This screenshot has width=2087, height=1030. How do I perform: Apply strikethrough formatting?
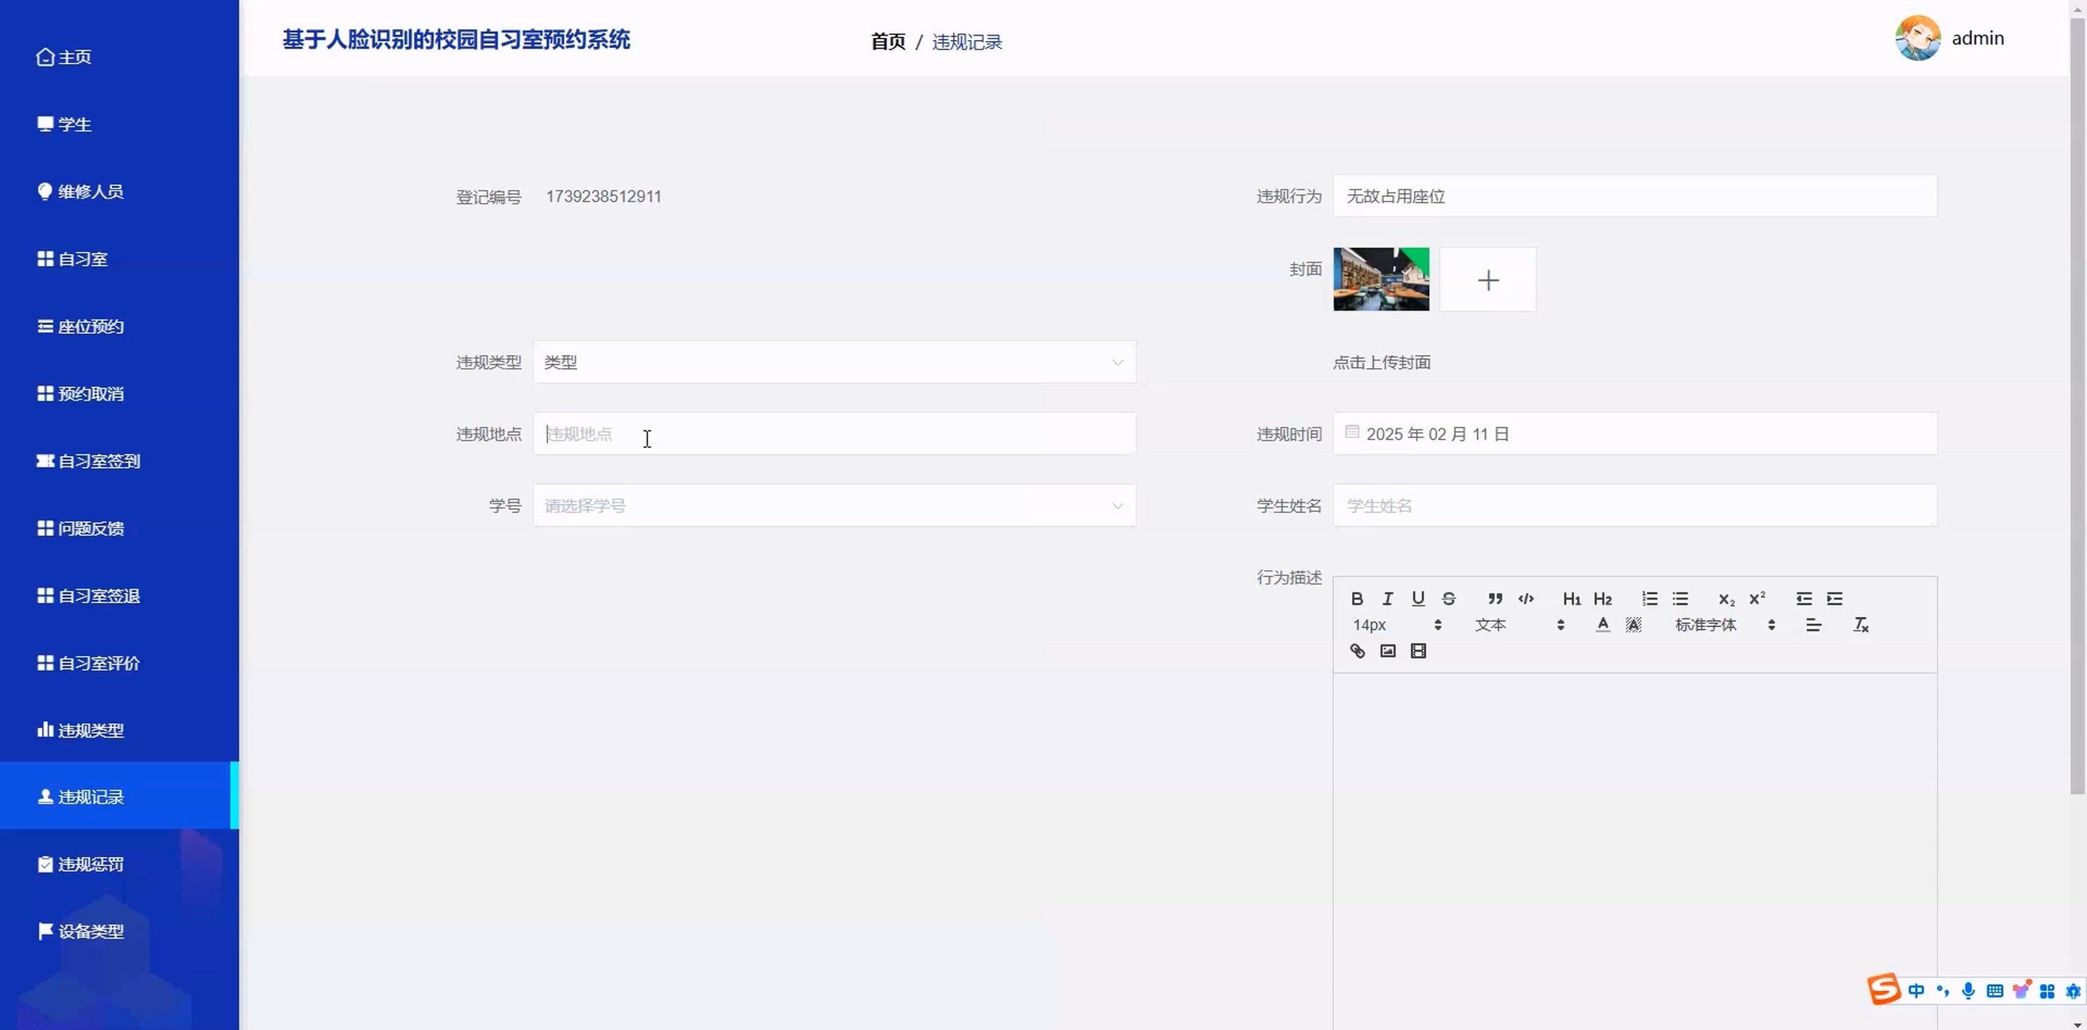pyautogui.click(x=1449, y=599)
